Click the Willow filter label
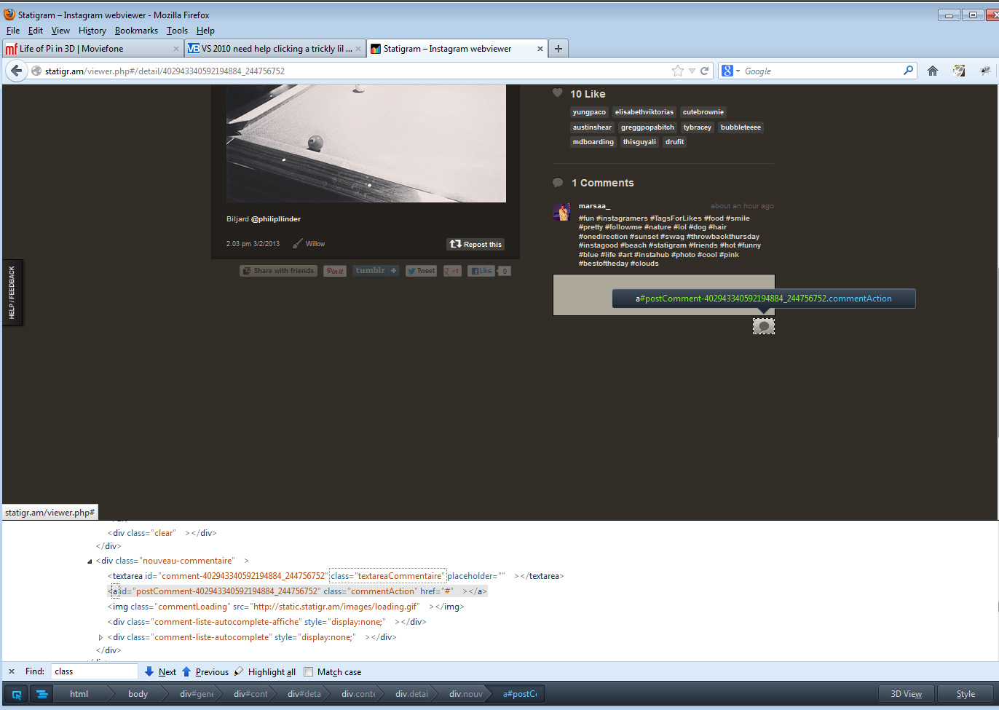 [x=315, y=244]
